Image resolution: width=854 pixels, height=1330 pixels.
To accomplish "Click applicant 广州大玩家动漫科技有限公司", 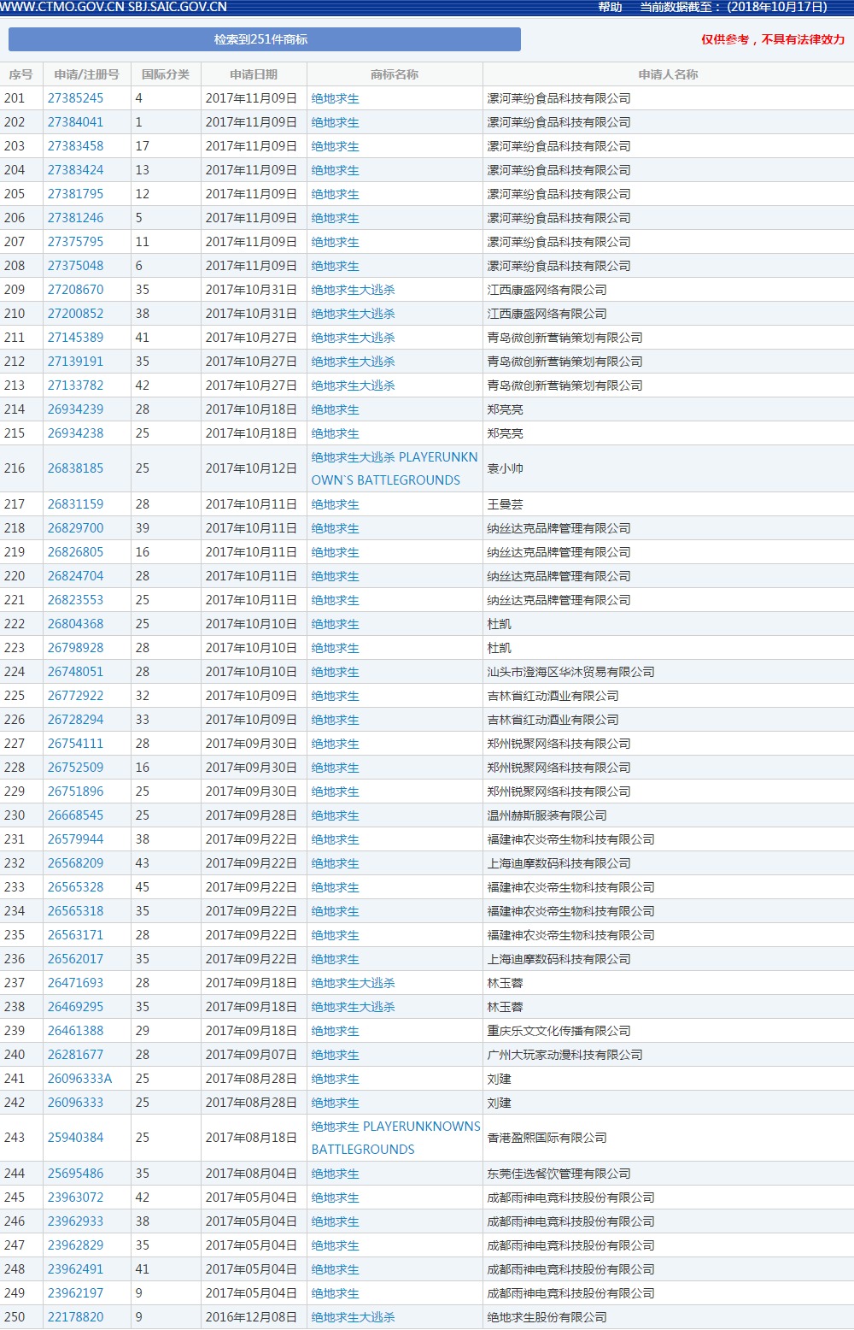I will point(565,1055).
